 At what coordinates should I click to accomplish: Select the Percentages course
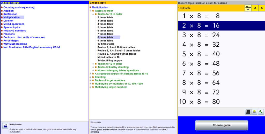11,40
